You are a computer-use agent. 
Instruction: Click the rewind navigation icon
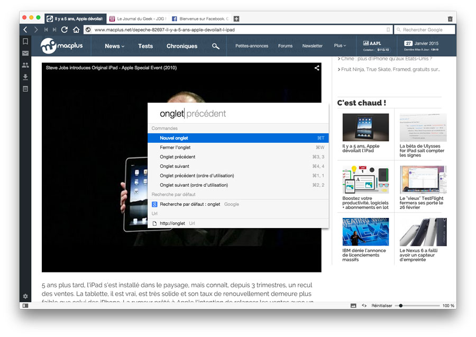[x=46, y=30]
